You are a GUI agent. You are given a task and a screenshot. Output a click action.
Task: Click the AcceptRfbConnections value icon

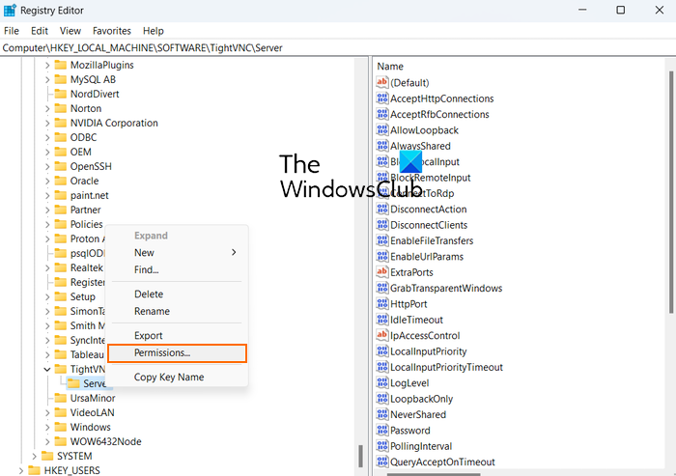pyautogui.click(x=382, y=114)
